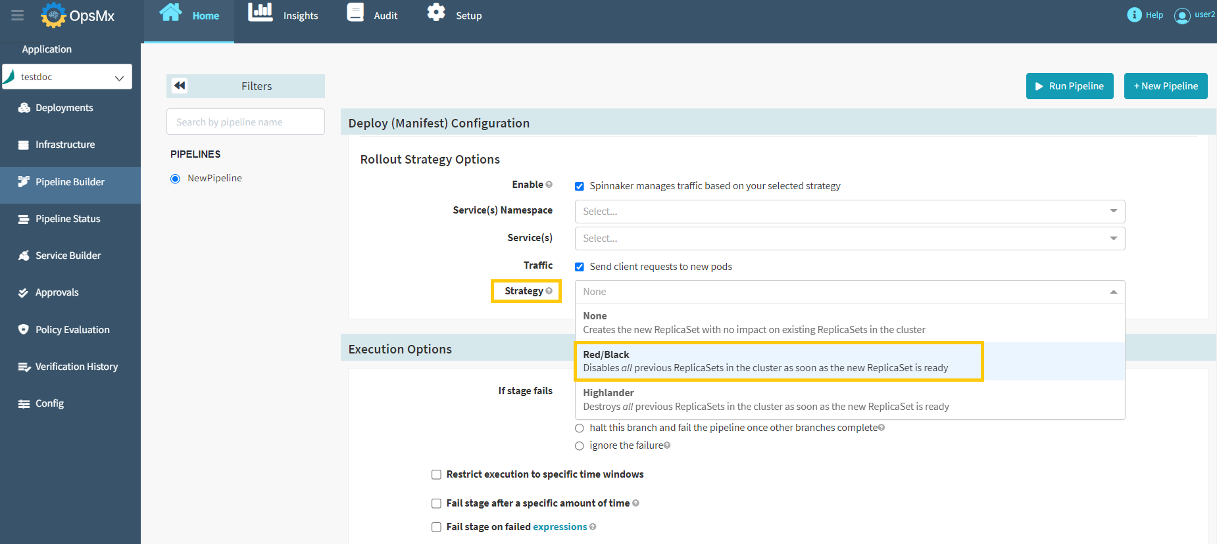This screenshot has width=1217, height=544.
Task: Click the Strategy help tooltip icon
Action: pos(549,291)
